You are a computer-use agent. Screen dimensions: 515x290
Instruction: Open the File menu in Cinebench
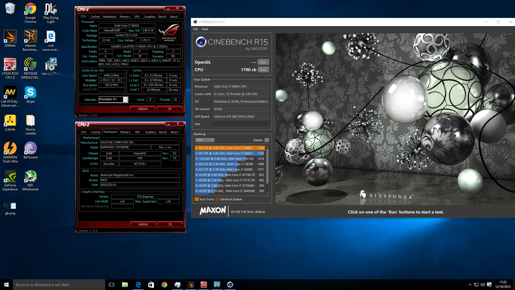click(196, 29)
